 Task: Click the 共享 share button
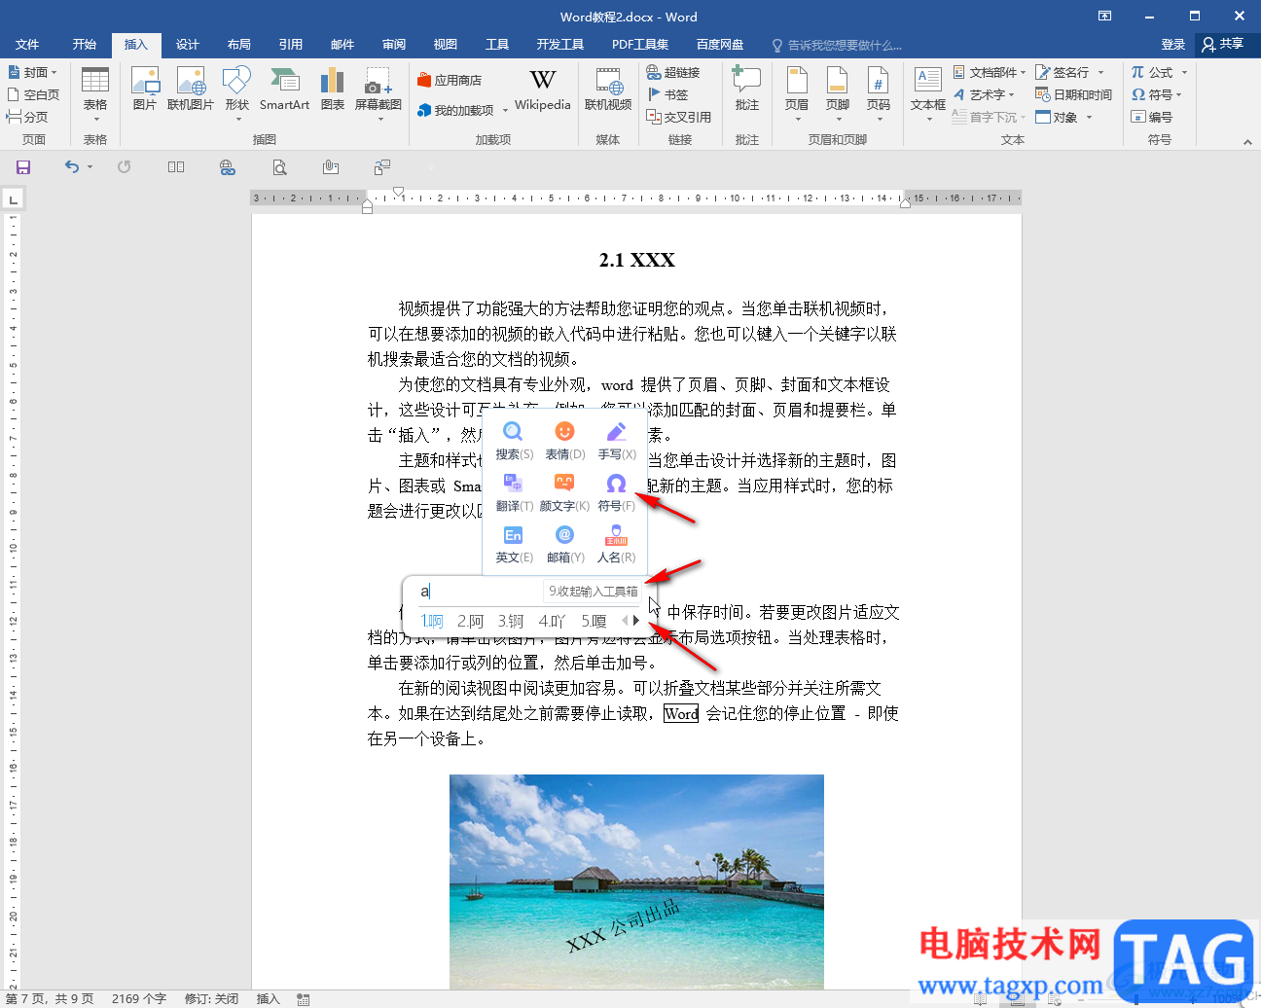point(1224,45)
